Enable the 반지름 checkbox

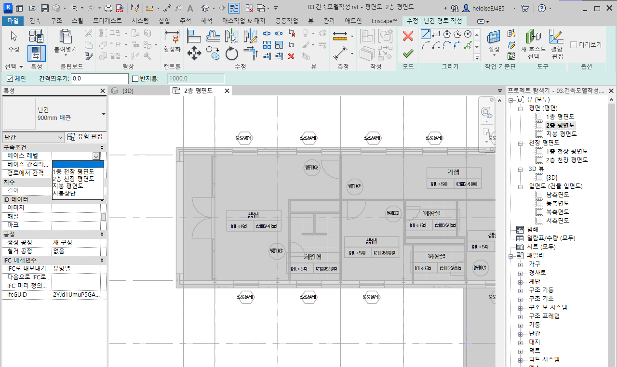pos(135,79)
